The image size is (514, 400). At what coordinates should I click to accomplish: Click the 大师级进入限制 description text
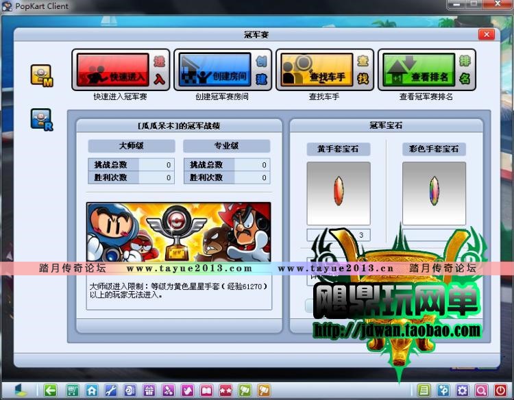pyautogui.click(x=178, y=290)
